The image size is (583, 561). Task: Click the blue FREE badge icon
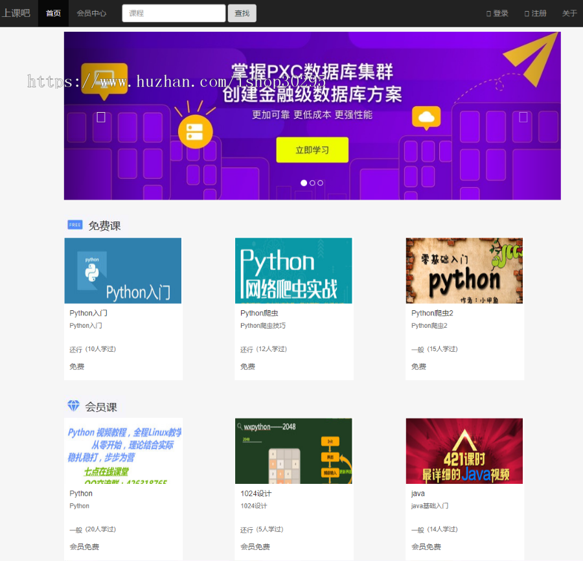click(x=74, y=224)
